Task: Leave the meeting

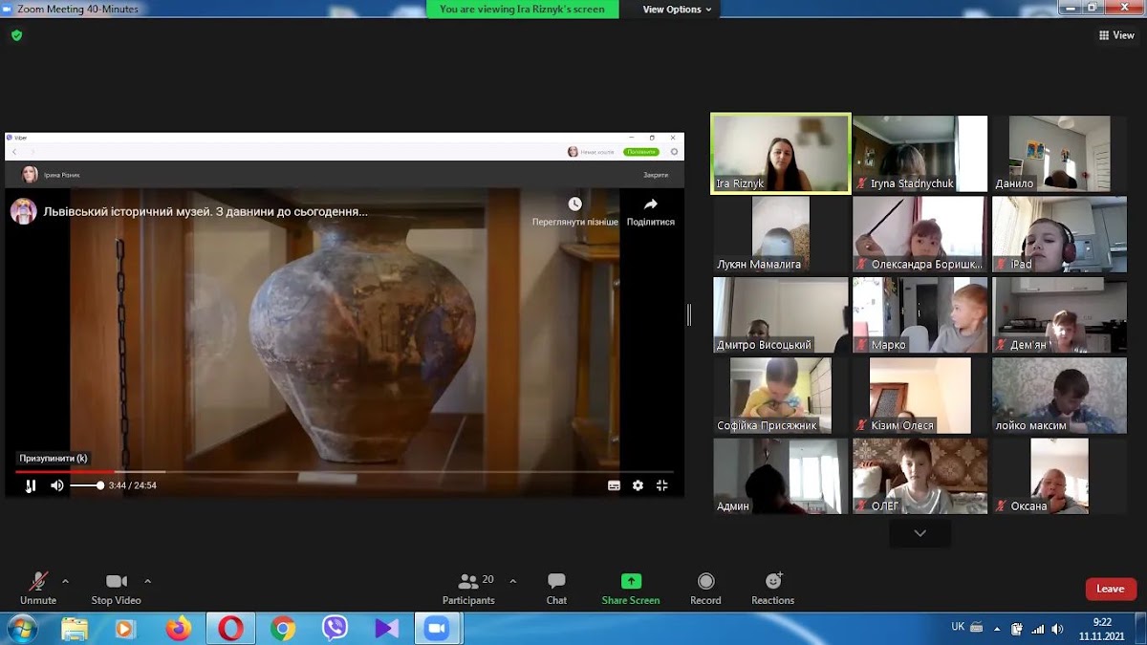Action: (x=1111, y=589)
